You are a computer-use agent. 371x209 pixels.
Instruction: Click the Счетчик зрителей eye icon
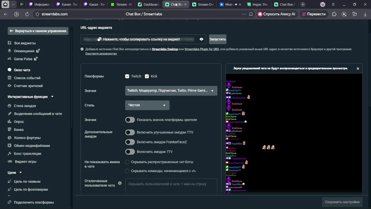pos(10,86)
